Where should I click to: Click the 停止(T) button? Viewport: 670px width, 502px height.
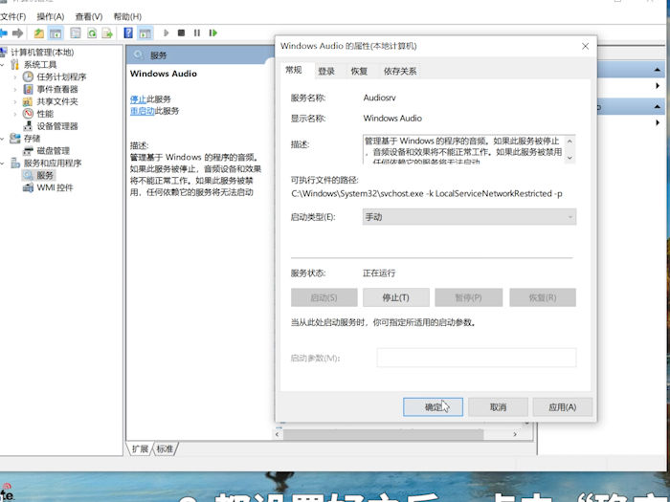[396, 297]
